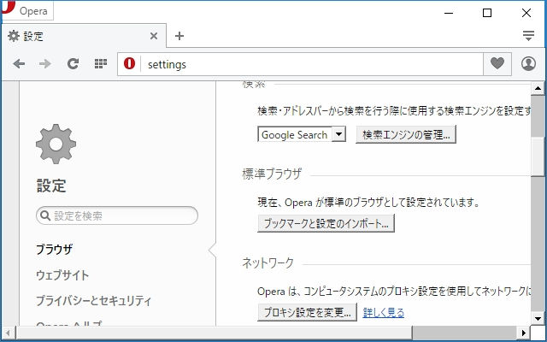Minimize the Opera window
The width and height of the screenshot is (547, 342).
coord(449,13)
